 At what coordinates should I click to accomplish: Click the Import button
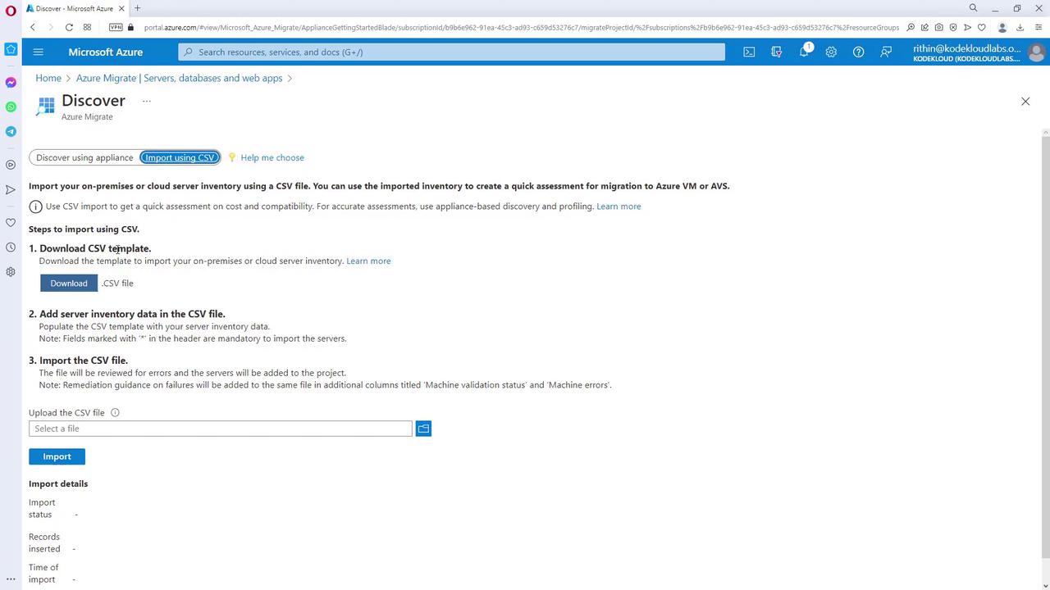[57, 456]
